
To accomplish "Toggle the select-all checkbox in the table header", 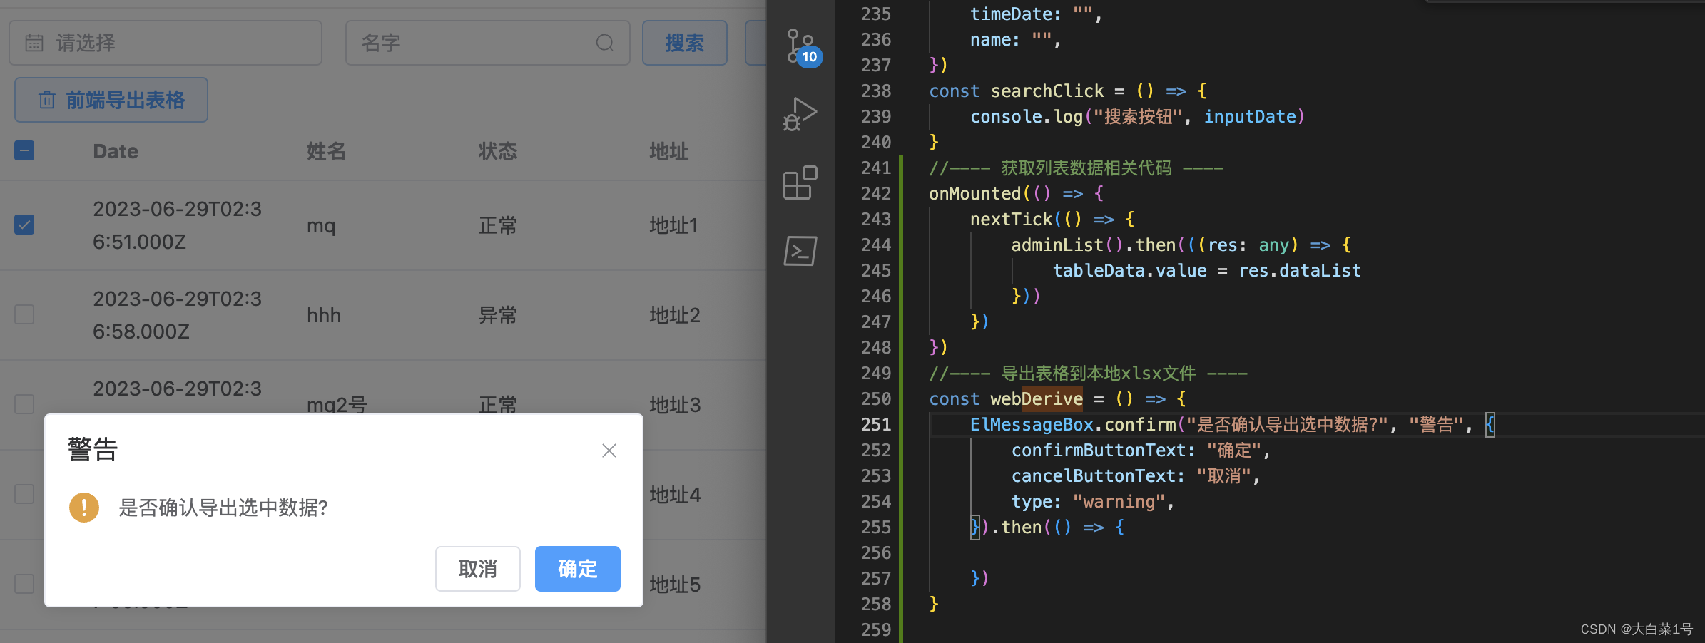I will [x=24, y=150].
